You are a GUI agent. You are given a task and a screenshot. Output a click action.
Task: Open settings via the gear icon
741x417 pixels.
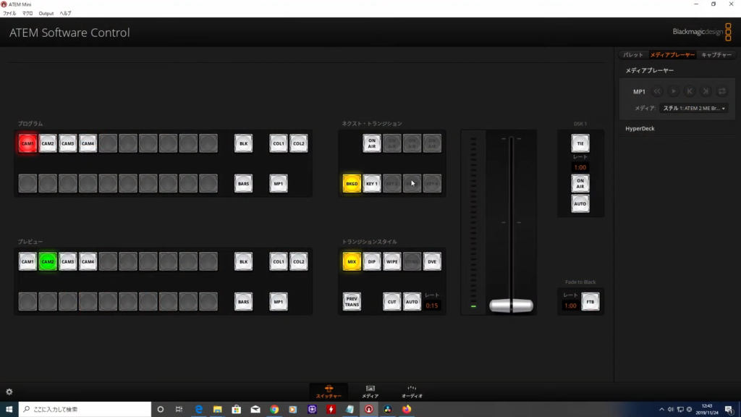click(x=10, y=391)
